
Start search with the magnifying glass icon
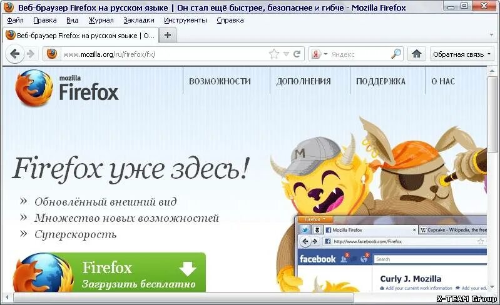pyautogui.click(x=395, y=54)
